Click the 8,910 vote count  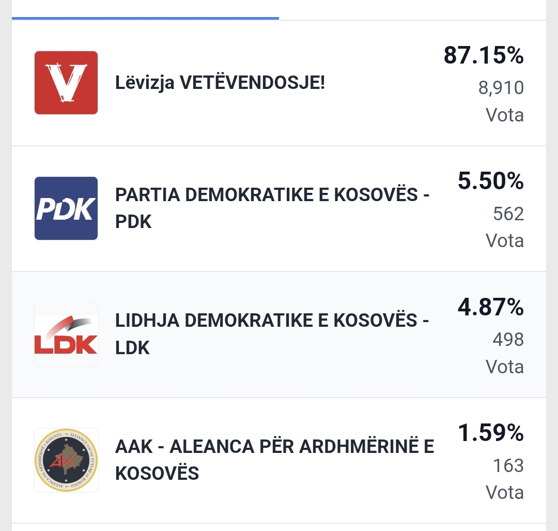(501, 88)
